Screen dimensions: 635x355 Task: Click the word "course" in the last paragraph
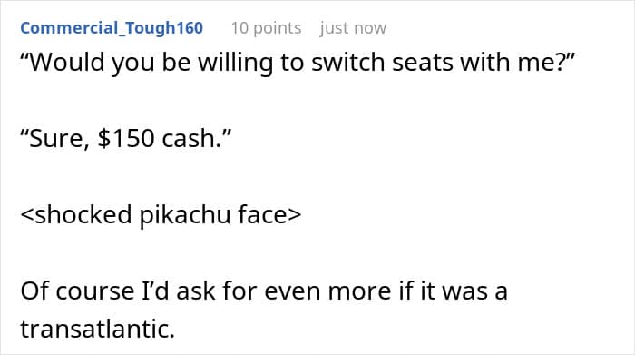point(94,291)
